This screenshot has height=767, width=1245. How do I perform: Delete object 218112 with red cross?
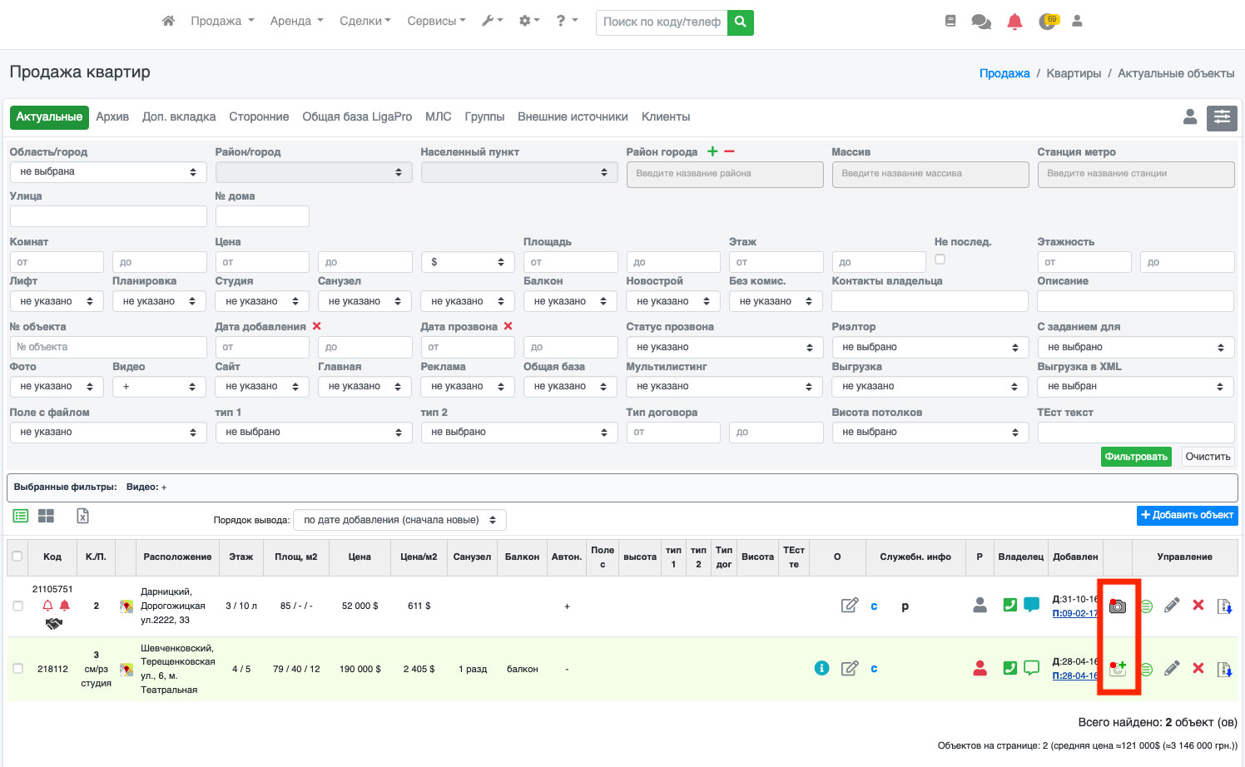1198,668
